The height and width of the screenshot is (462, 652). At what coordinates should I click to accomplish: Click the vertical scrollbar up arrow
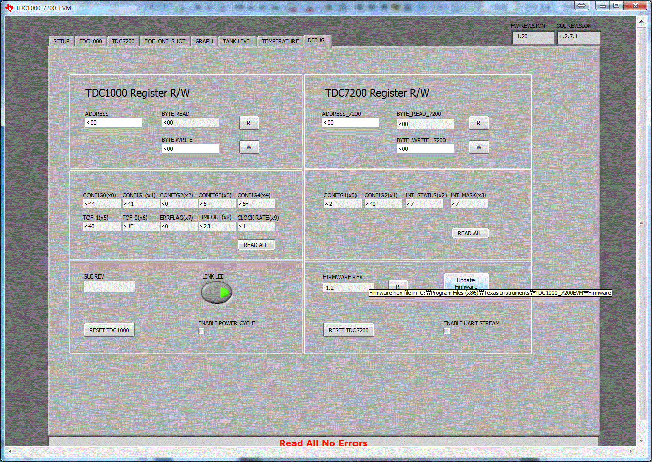[x=641, y=21]
